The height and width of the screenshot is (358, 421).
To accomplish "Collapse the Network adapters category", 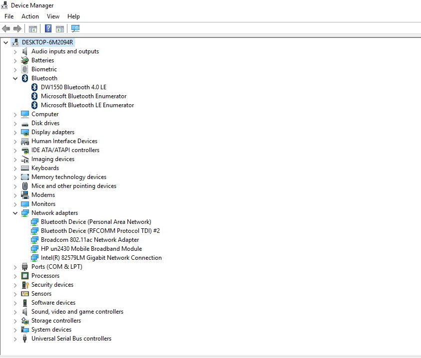I will coord(15,213).
